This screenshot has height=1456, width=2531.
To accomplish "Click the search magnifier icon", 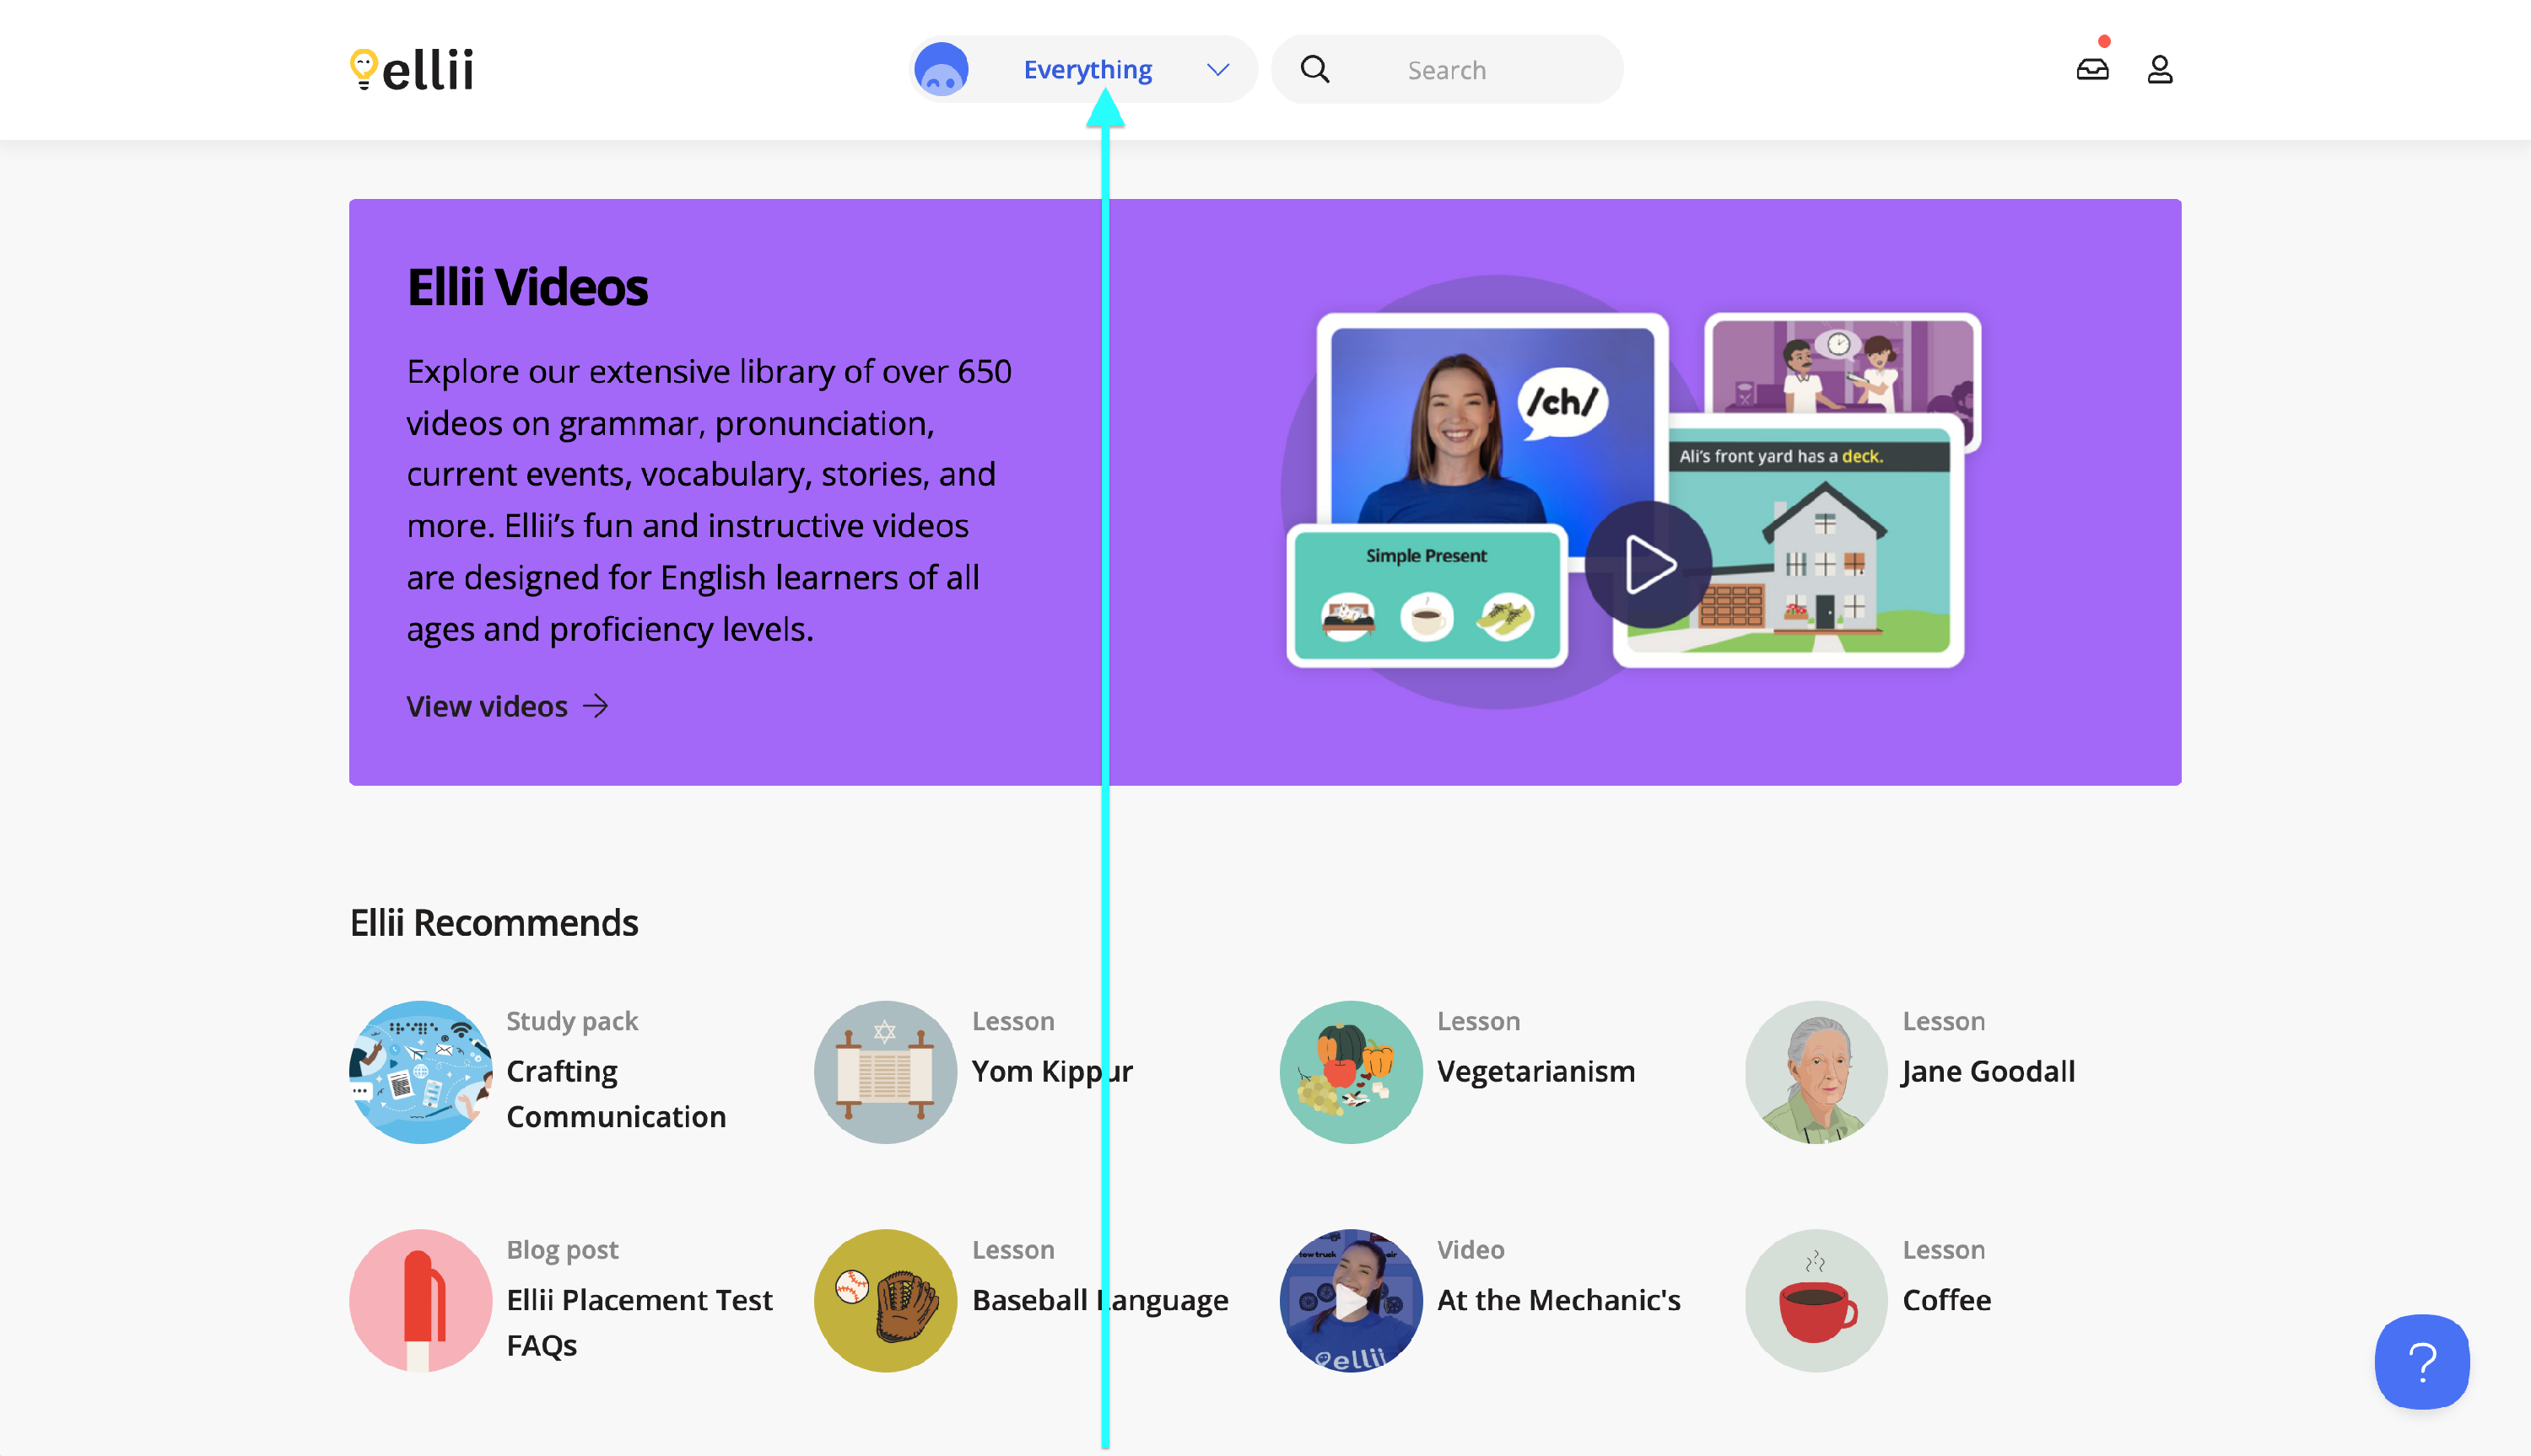I will 1314,69.
